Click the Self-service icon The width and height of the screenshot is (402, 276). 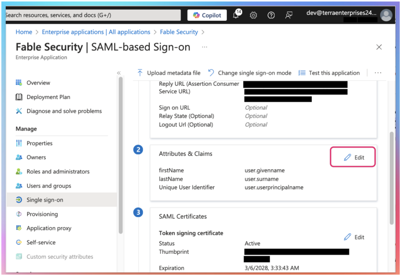[19, 242]
